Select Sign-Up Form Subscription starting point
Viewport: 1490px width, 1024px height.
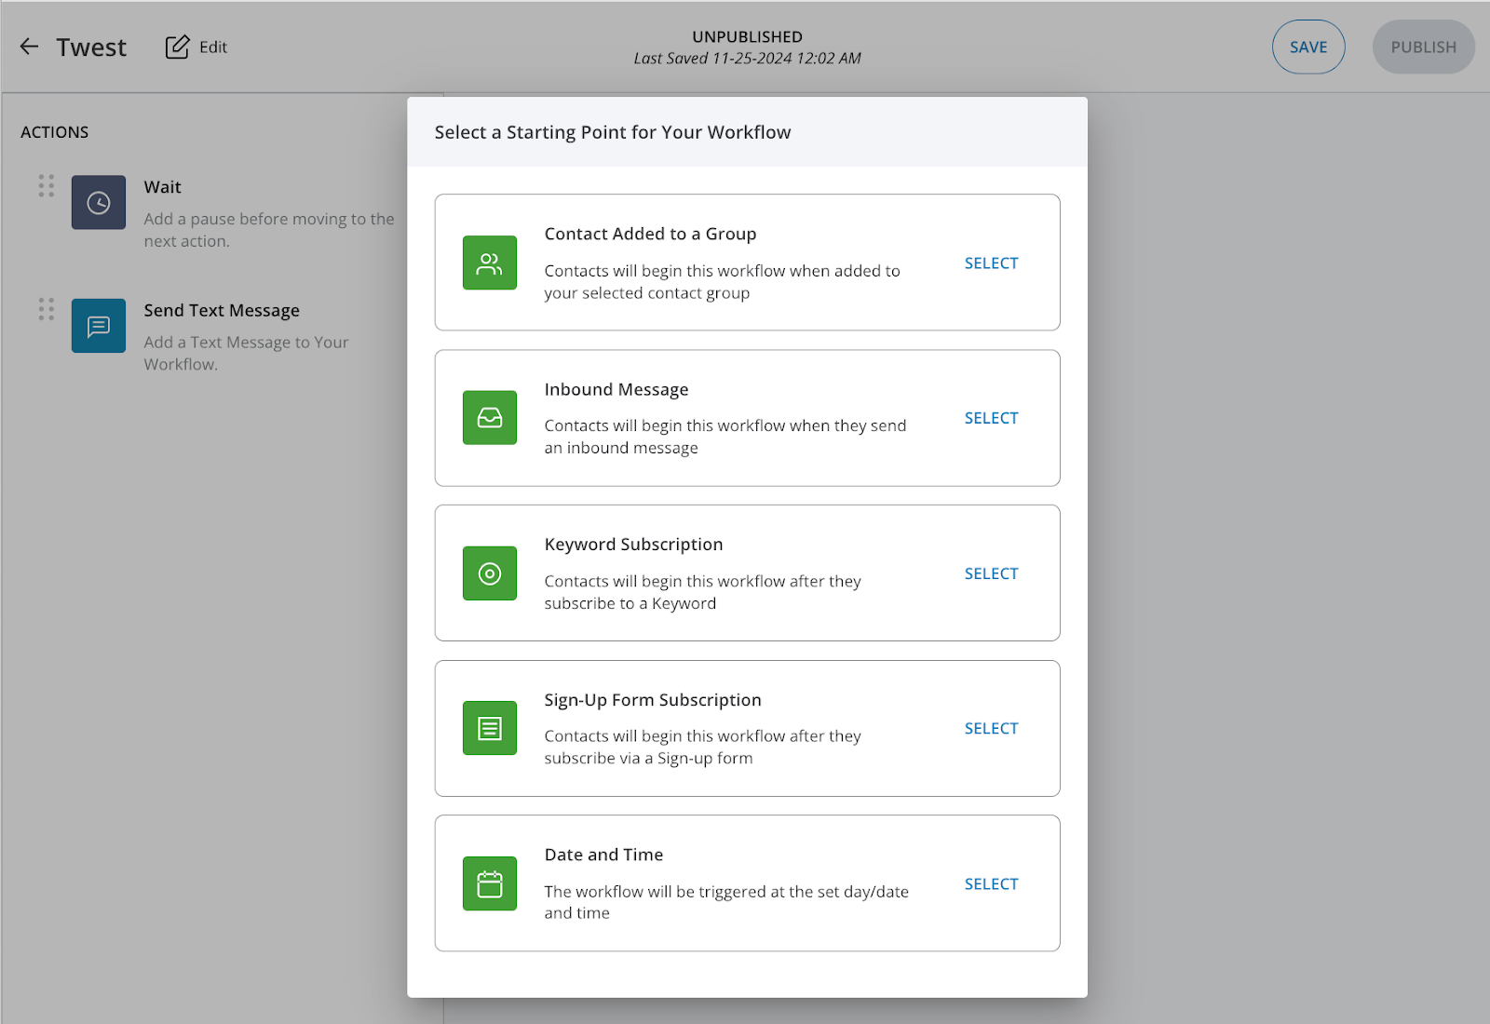pos(991,728)
